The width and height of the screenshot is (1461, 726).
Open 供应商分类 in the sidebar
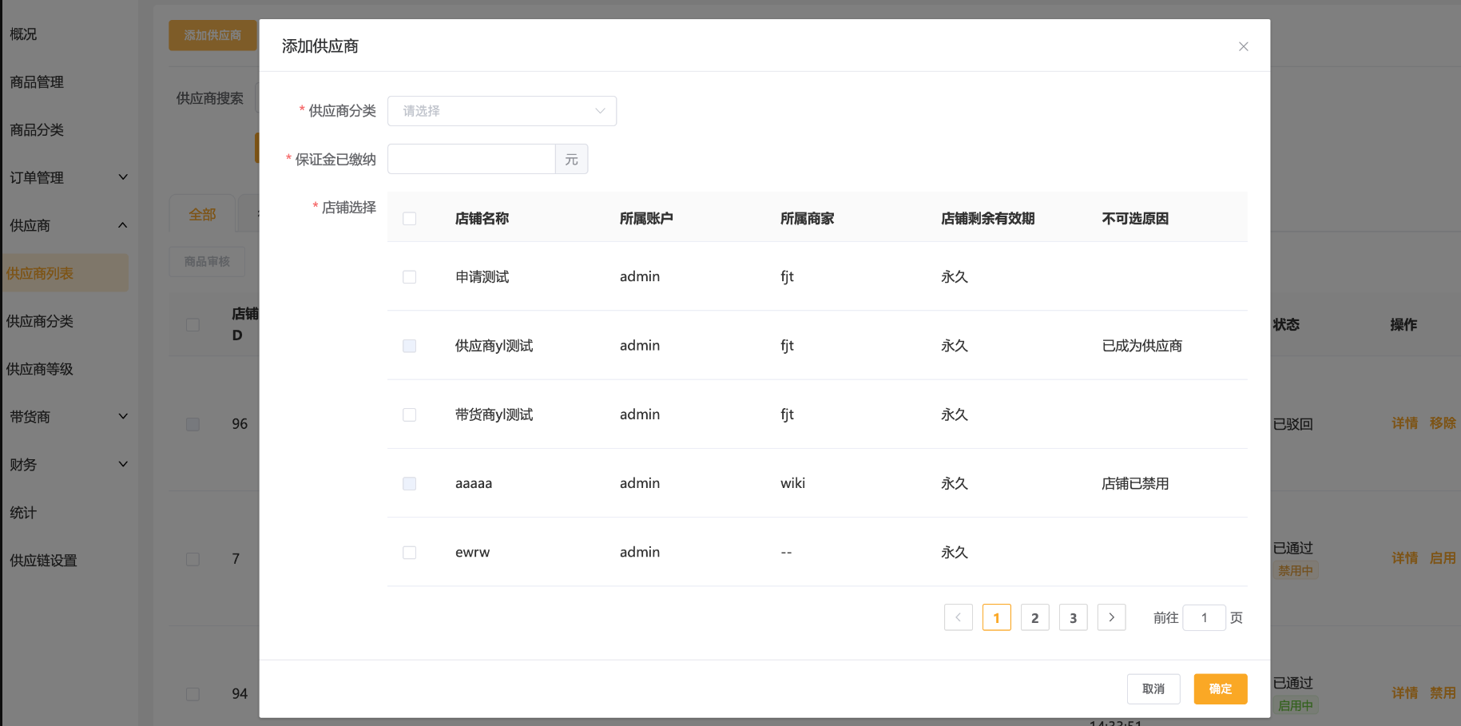tap(40, 321)
